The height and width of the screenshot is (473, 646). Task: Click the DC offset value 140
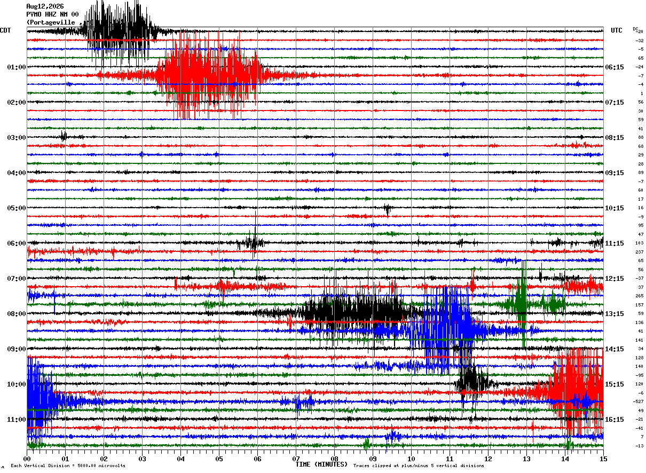click(640, 366)
